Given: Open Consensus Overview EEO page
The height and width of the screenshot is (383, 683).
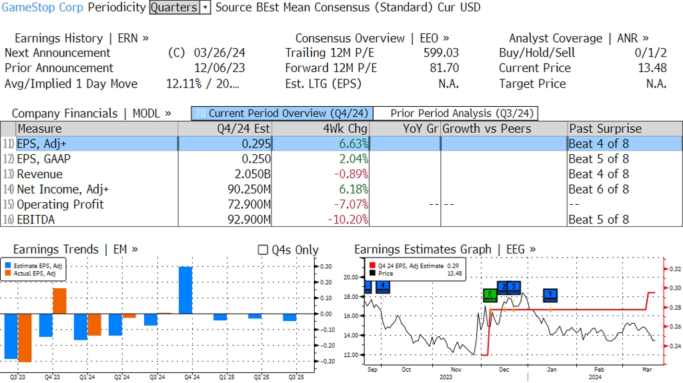Looking at the screenshot, I should pyautogui.click(x=372, y=38).
